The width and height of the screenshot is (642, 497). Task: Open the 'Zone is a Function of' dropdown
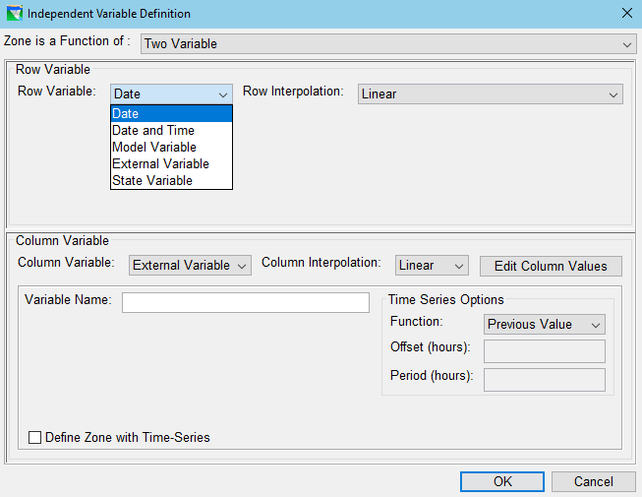point(388,43)
